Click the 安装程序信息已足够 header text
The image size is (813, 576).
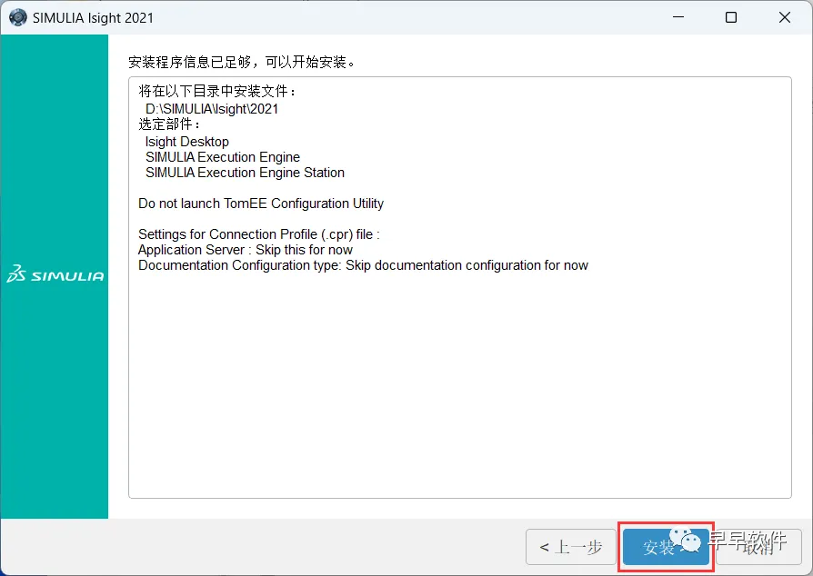(x=242, y=62)
